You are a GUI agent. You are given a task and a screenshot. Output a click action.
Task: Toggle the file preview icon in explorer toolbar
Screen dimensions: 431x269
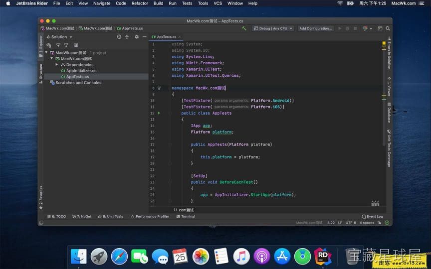click(x=76, y=45)
